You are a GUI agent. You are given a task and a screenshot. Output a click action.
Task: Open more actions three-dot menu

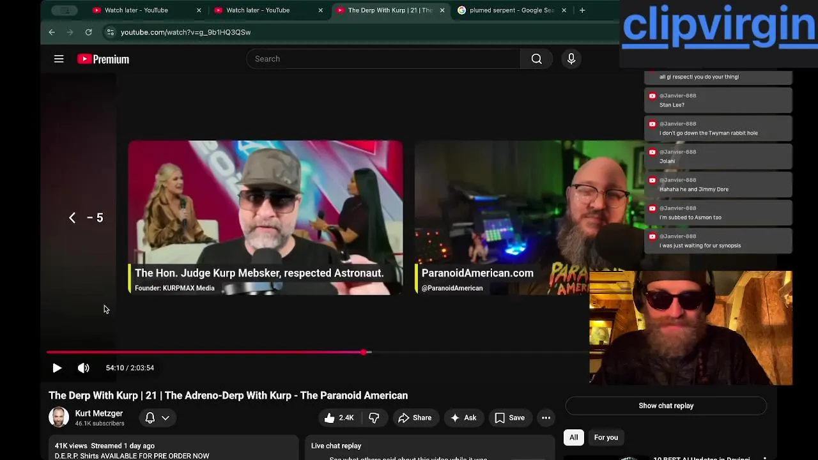[546, 418]
